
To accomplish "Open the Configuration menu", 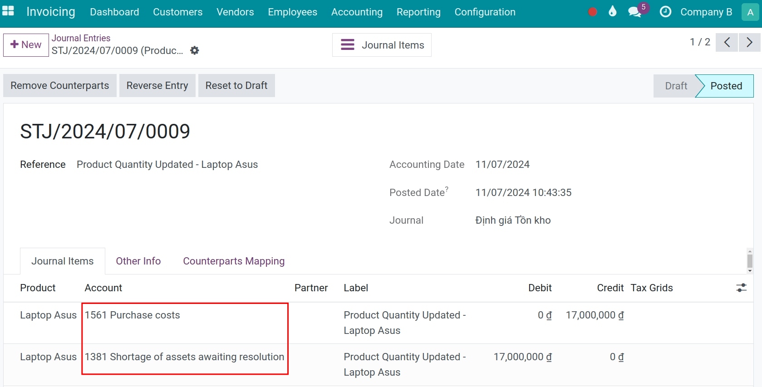I will point(485,12).
